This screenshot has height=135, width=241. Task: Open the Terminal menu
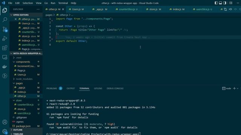[x=63, y=3]
